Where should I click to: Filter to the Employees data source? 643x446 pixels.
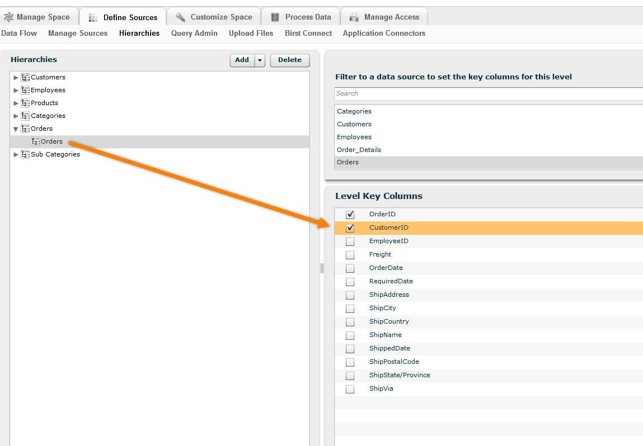(489, 137)
